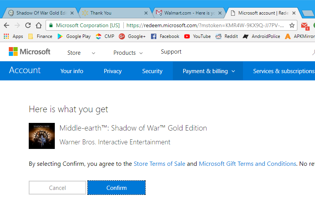Open the AndroidPolice bookmark
This screenshot has width=315, height=201.
[x=261, y=36]
